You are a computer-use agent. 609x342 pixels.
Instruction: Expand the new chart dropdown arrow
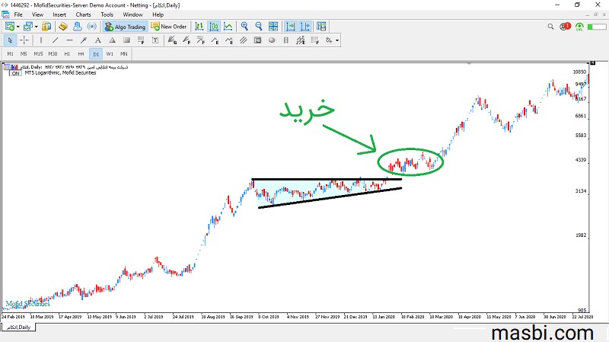18,27
